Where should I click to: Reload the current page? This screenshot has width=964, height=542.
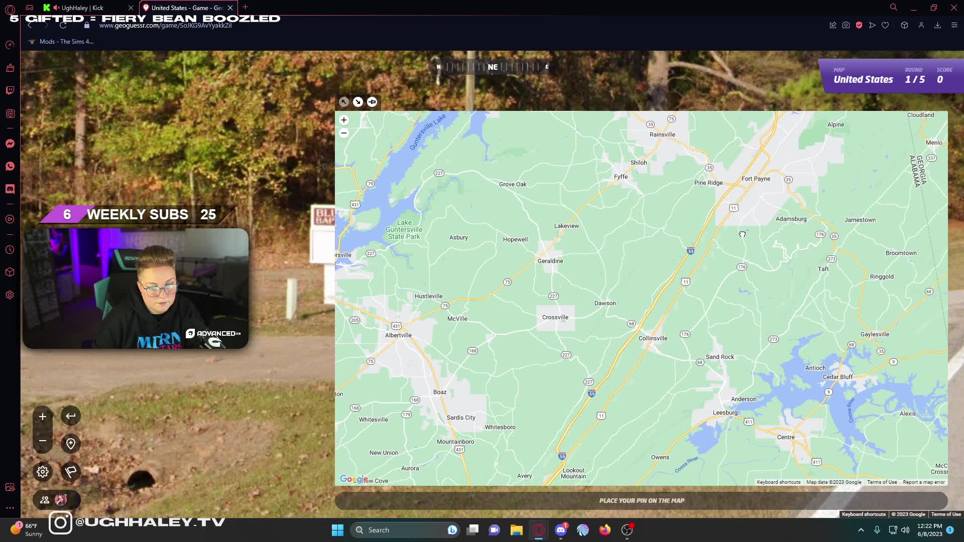point(63,25)
